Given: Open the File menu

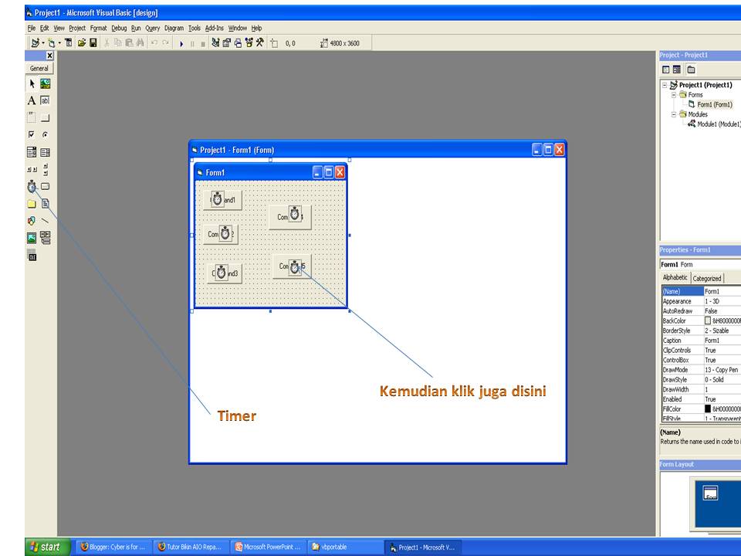Looking at the screenshot, I should [32, 28].
